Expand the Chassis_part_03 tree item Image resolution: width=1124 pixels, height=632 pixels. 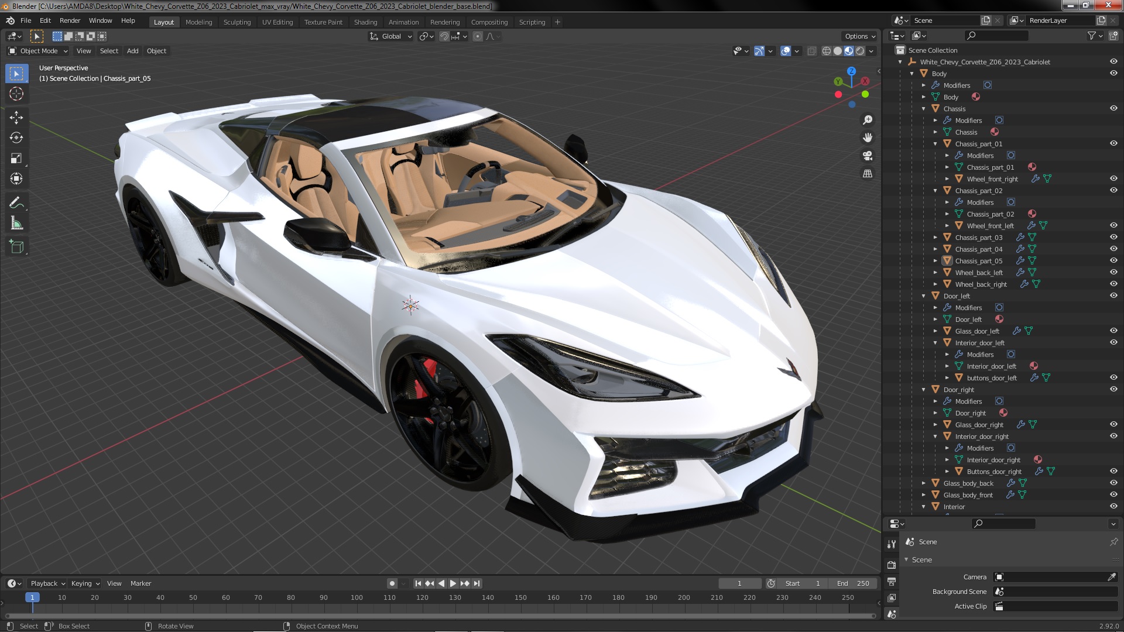[935, 238]
